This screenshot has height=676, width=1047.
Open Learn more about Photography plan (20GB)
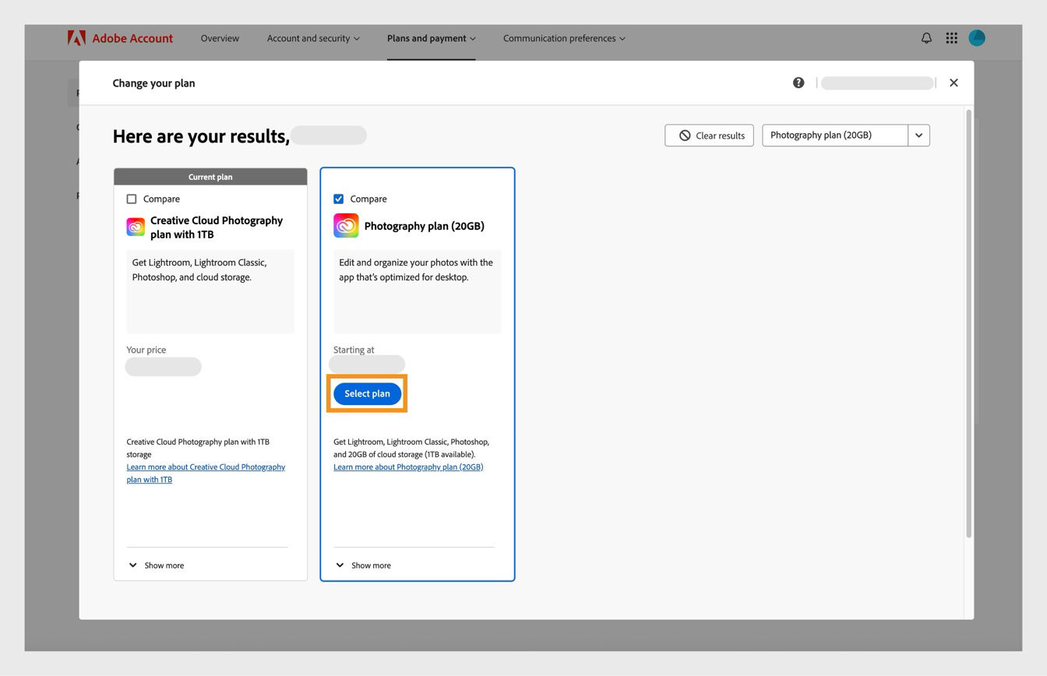coord(407,467)
